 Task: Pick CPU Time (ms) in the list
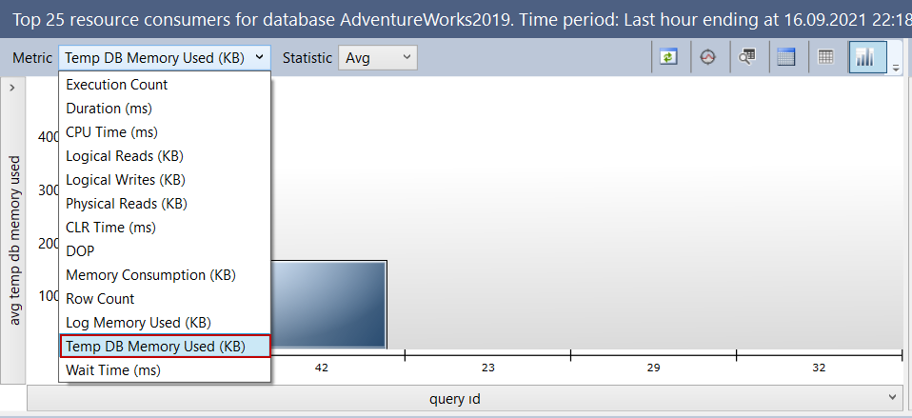click(111, 132)
